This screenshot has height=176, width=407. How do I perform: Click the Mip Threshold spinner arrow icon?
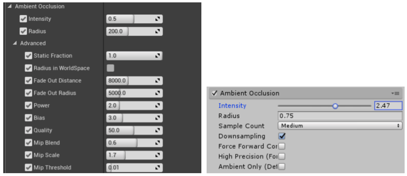click(157, 167)
